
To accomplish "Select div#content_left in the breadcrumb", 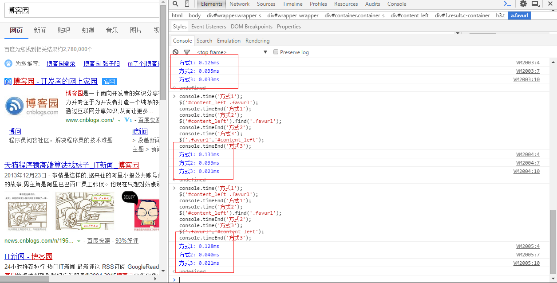I will pos(409,16).
